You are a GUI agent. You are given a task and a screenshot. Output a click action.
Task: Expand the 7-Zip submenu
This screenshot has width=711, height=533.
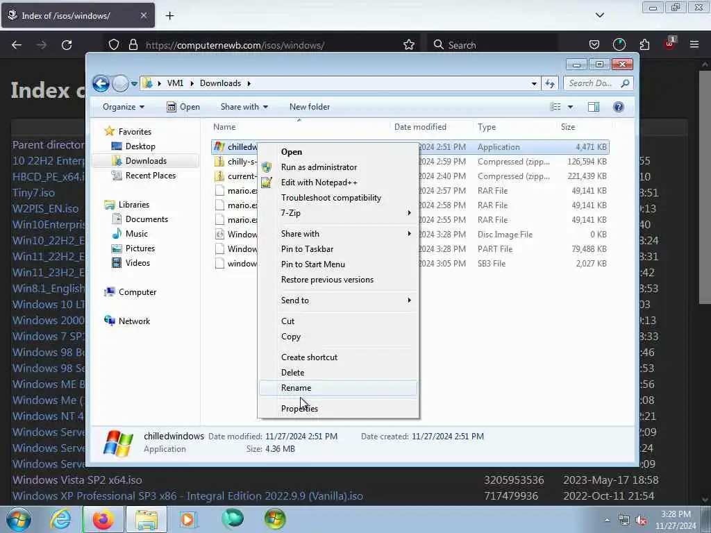pos(338,213)
